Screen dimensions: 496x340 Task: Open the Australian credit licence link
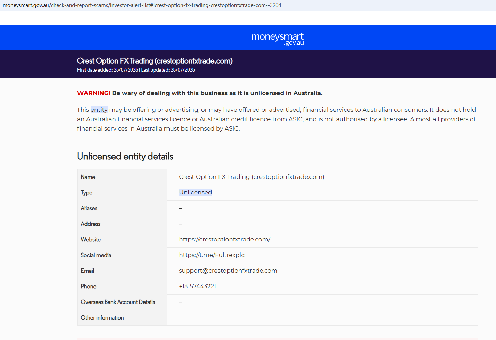coord(235,119)
